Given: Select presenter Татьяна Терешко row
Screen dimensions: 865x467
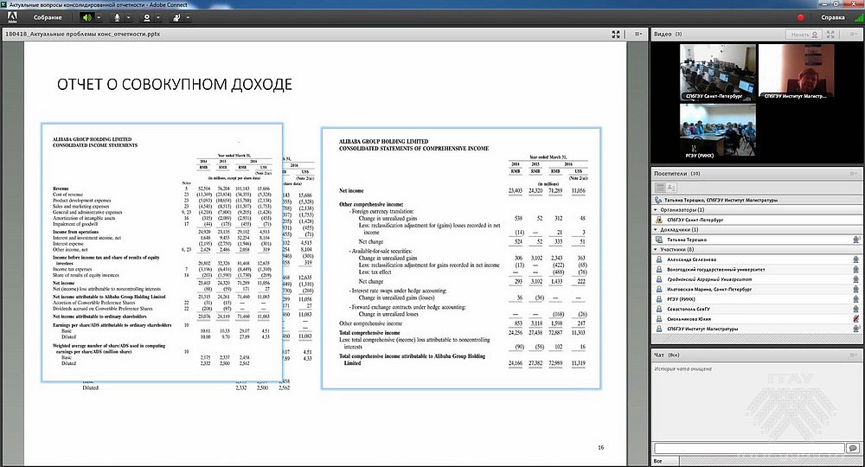Looking at the screenshot, I should (757, 240).
